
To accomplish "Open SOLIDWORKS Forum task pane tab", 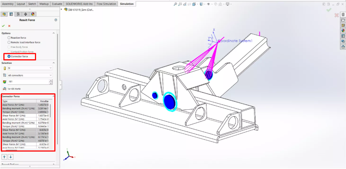I will (343, 41).
